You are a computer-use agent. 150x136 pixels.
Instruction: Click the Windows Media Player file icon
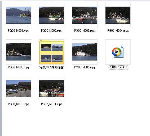pyautogui.click(x=118, y=52)
